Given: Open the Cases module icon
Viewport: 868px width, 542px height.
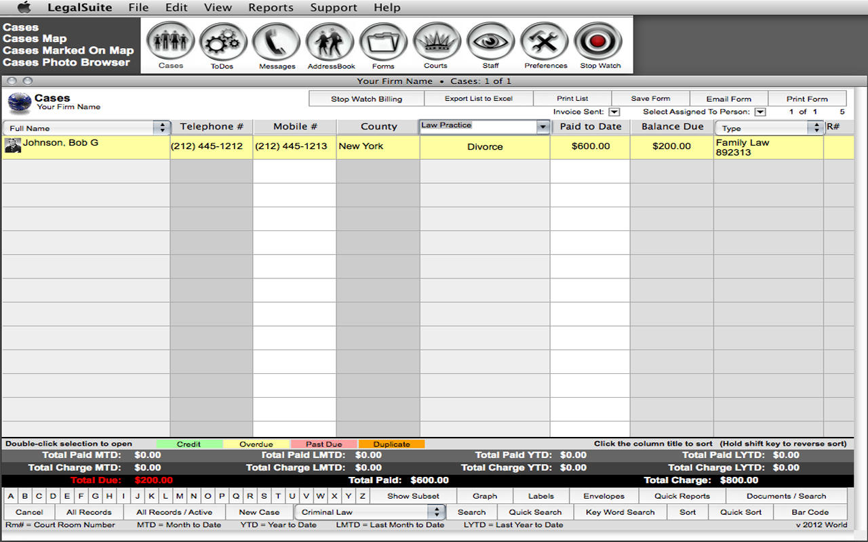Looking at the screenshot, I should [171, 42].
